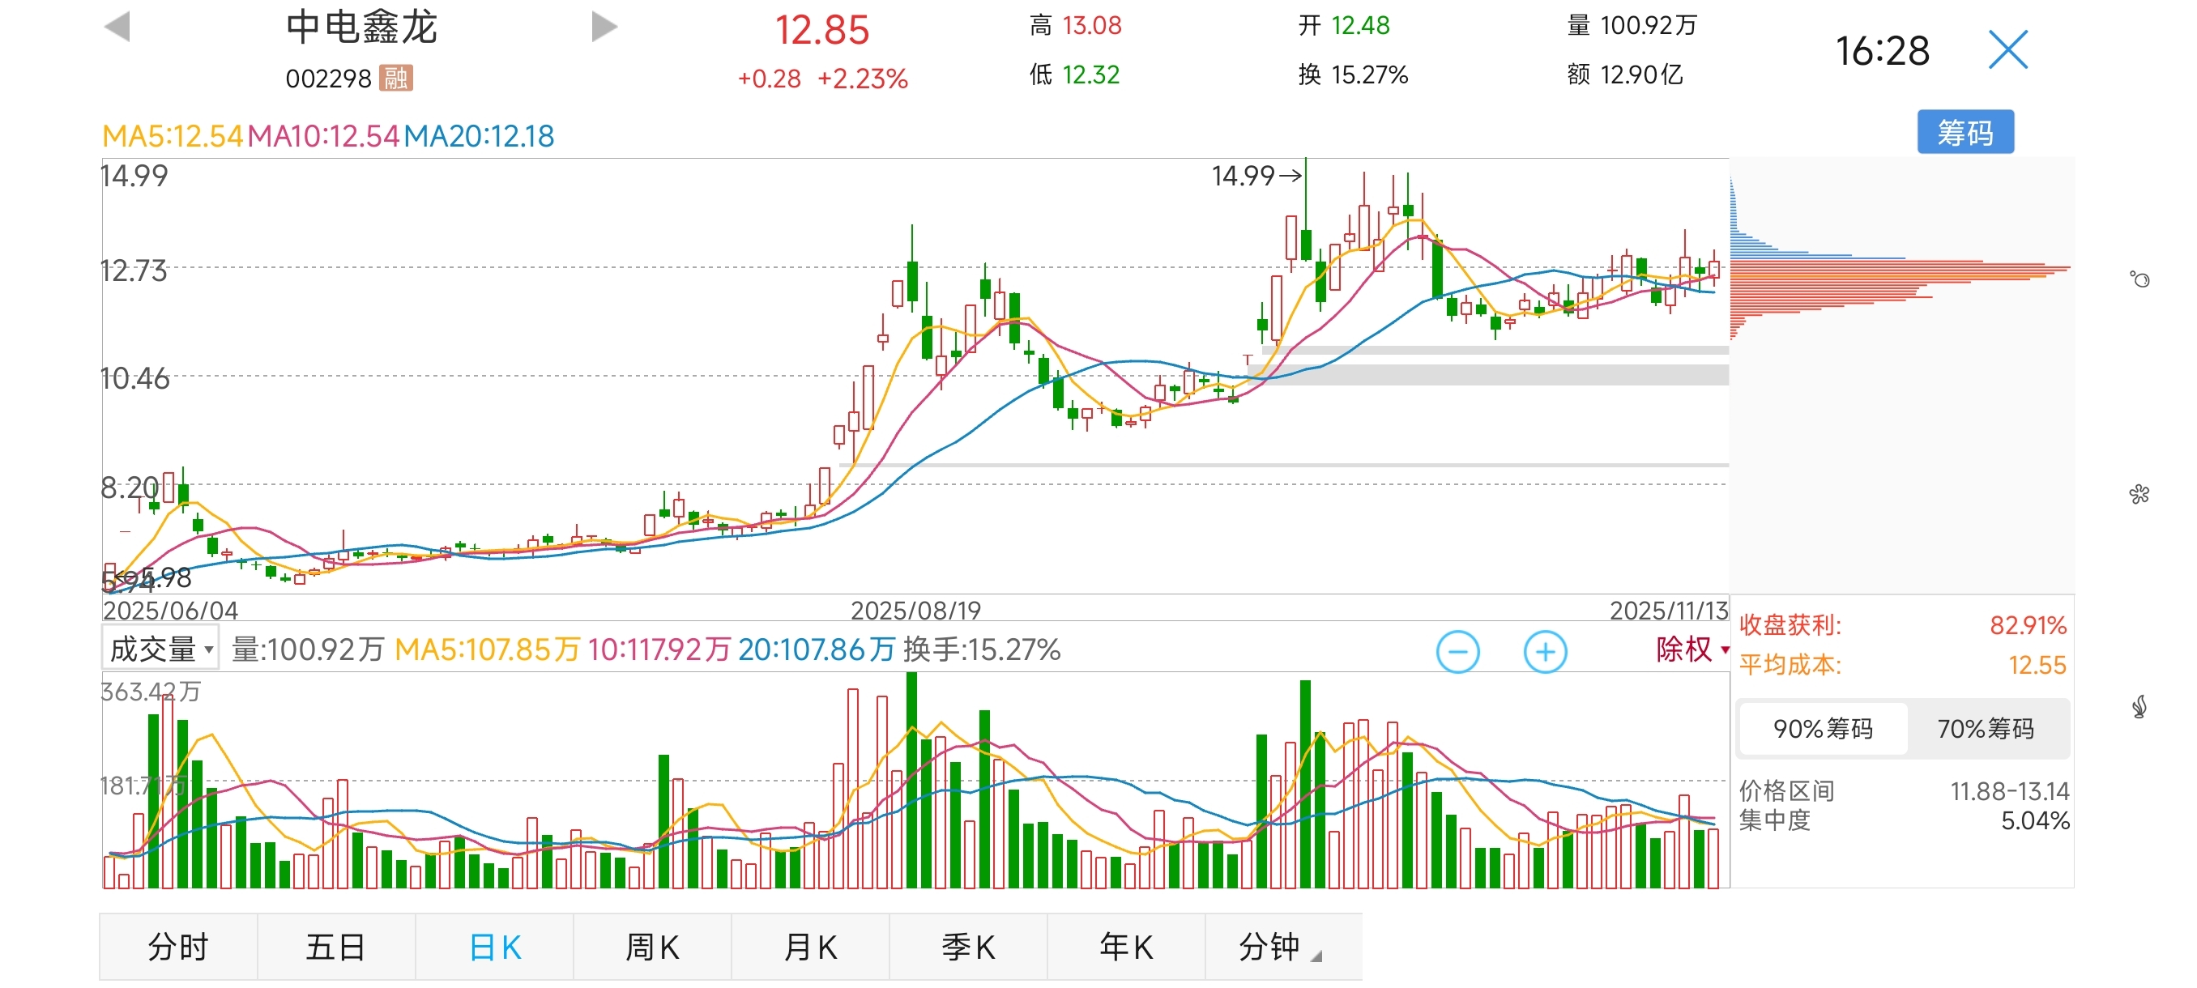Switch to 分时 tab
The width and height of the screenshot is (2197, 988).
(x=177, y=947)
